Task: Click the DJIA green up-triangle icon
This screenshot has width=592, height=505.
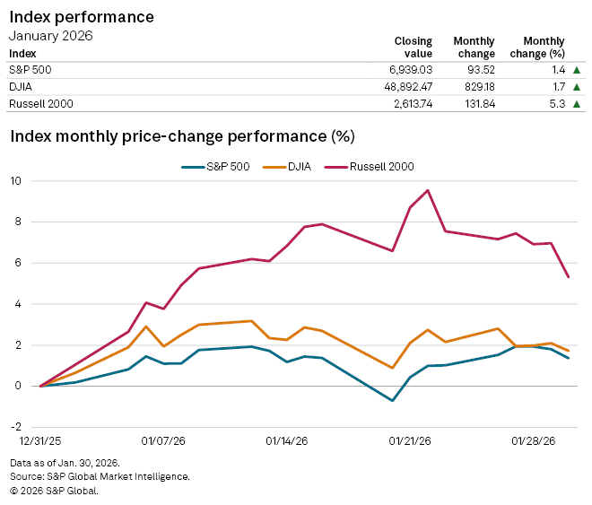Action: pyautogui.click(x=576, y=87)
